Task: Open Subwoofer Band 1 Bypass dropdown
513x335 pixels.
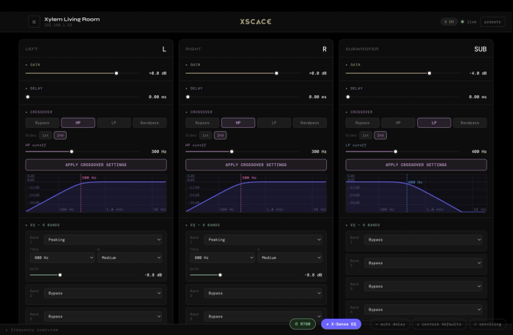Action: [423, 240]
